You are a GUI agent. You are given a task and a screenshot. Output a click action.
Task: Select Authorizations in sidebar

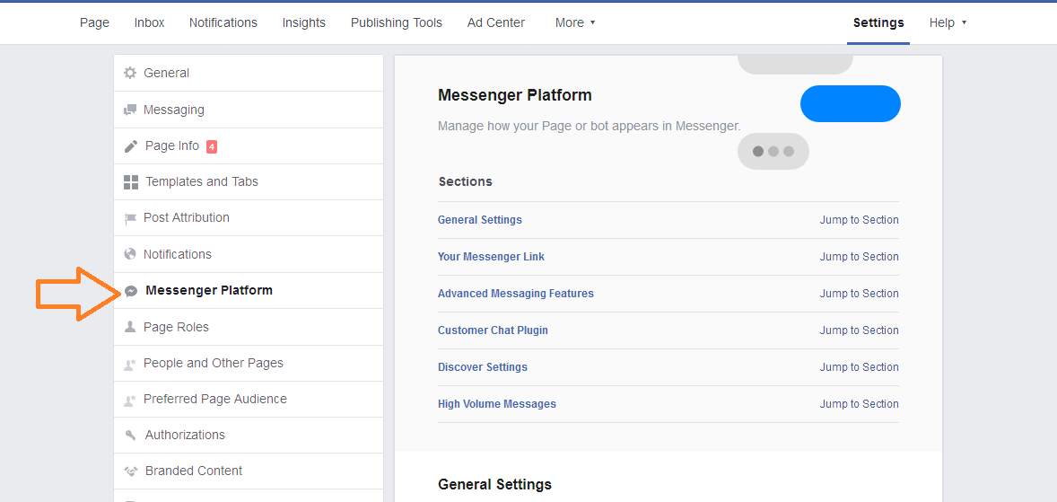coord(249,436)
